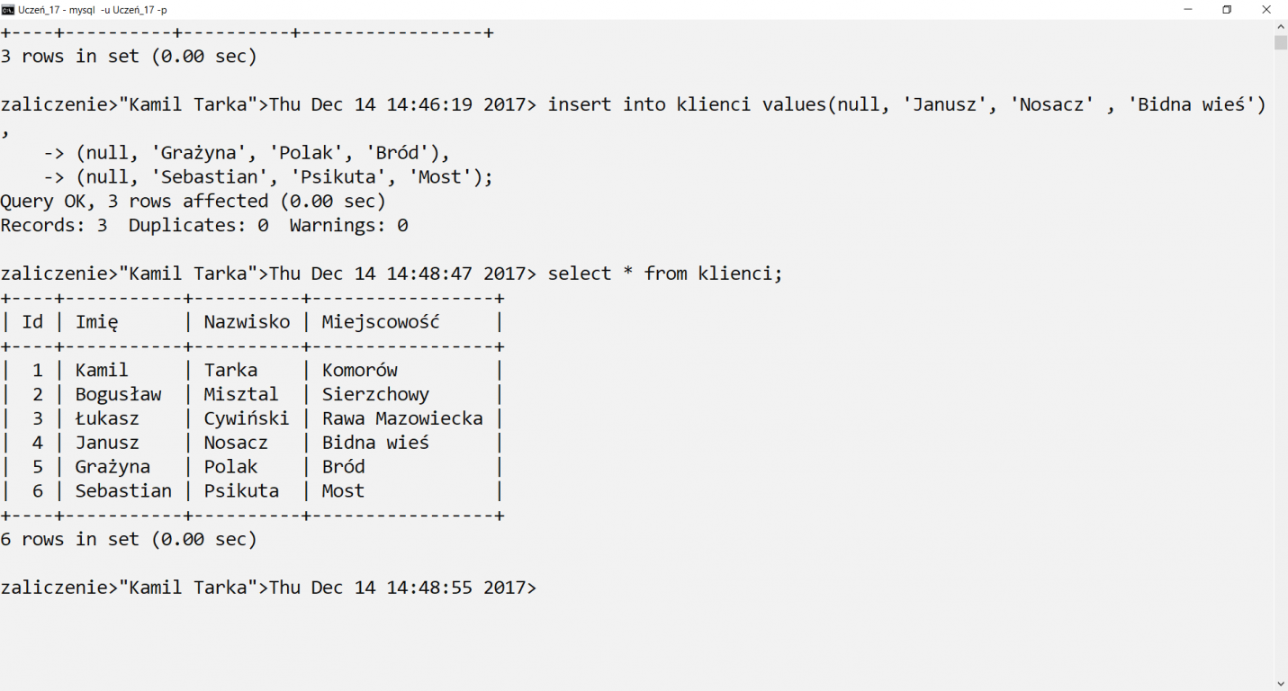
Task: Click the 'Imię' column header
Action: click(96, 322)
